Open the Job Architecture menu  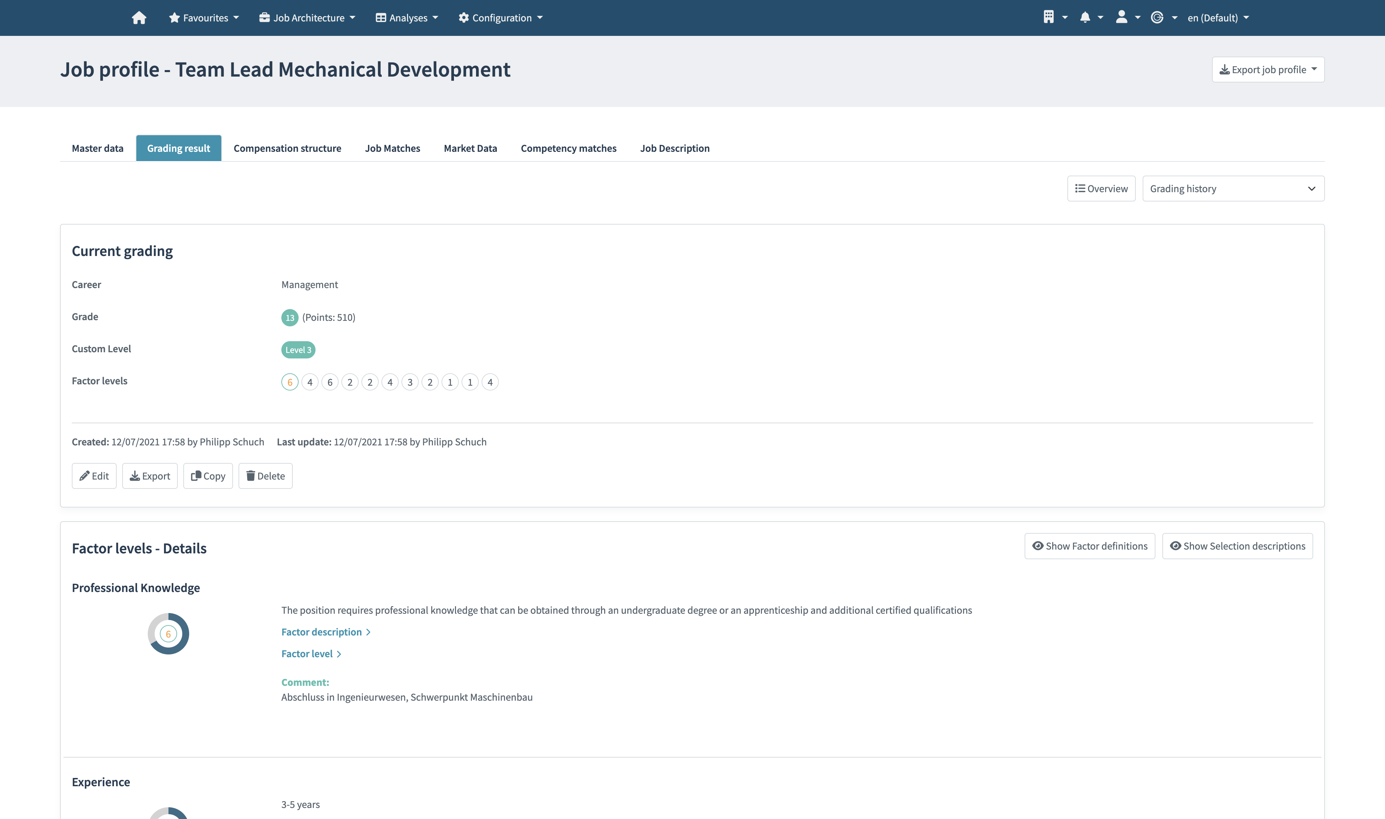coord(307,18)
